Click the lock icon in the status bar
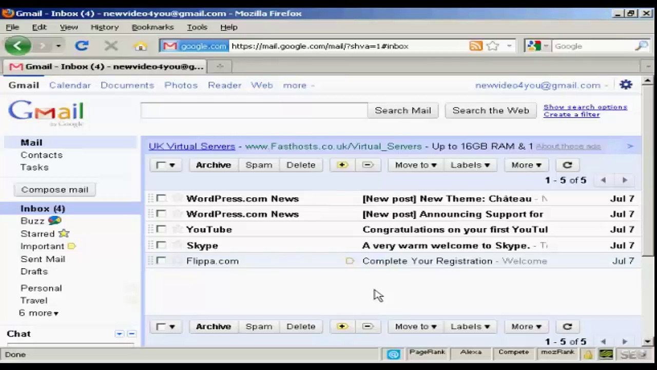Screen dimensions: 657x370 point(588,354)
